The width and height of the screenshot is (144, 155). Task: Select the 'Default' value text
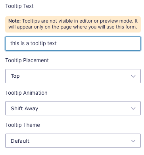point(20,141)
